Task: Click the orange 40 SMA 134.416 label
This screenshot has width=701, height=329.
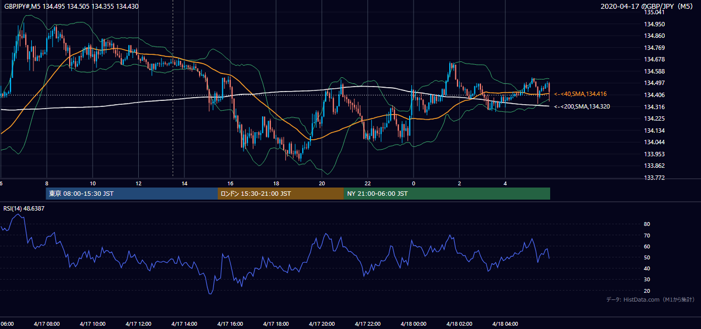Action: click(580, 94)
